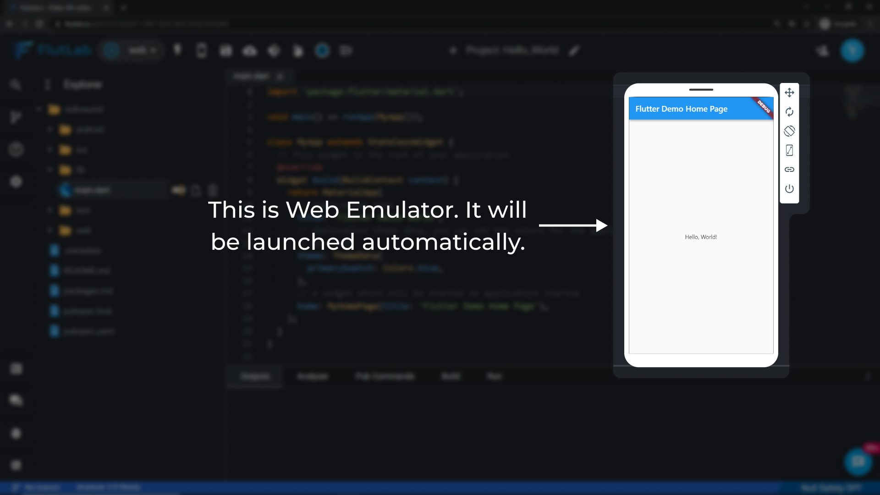Click the refresh/reload icon in emulator

click(790, 112)
